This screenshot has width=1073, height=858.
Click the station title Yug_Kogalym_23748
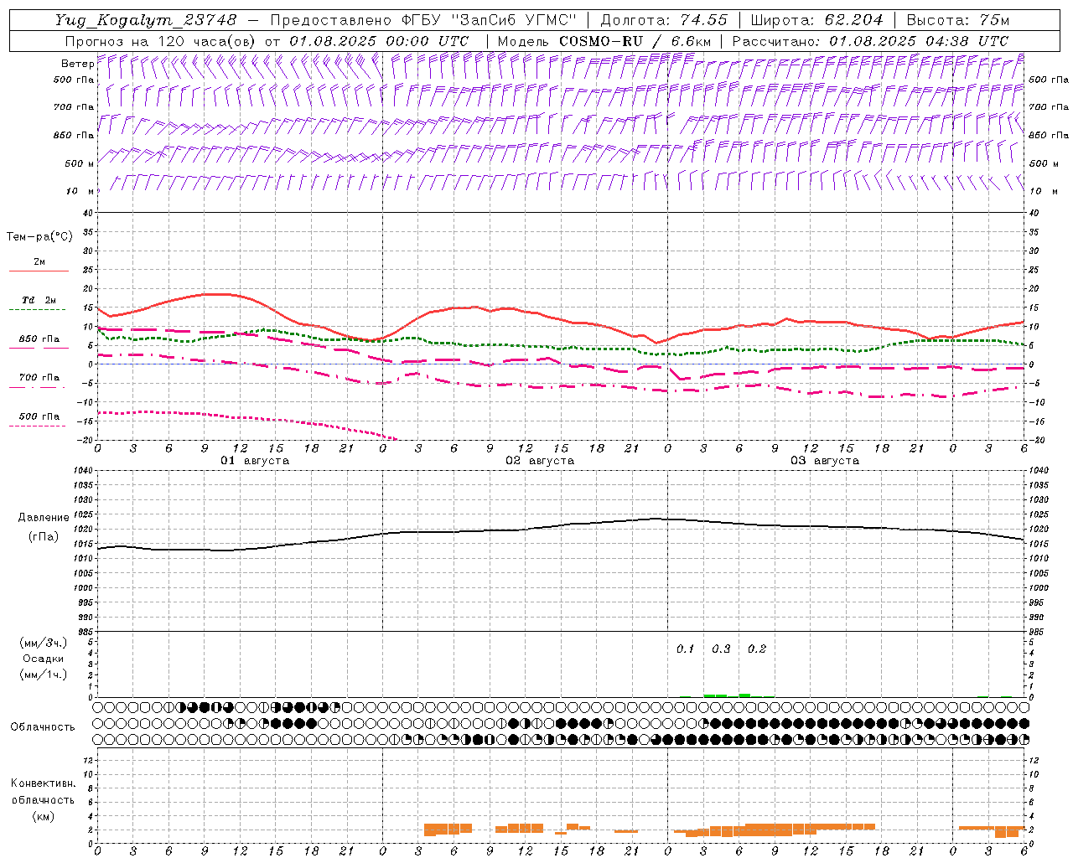(x=146, y=20)
